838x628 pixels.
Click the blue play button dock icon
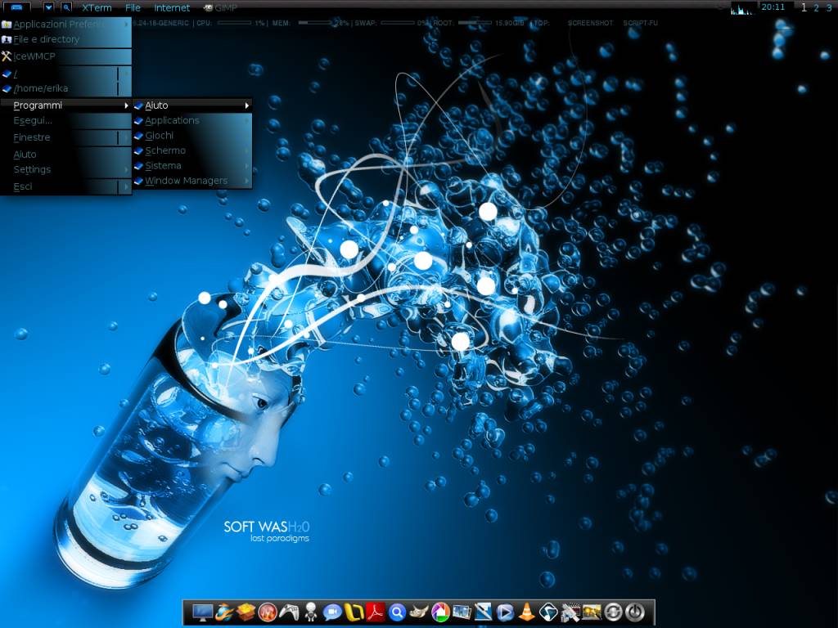[505, 612]
